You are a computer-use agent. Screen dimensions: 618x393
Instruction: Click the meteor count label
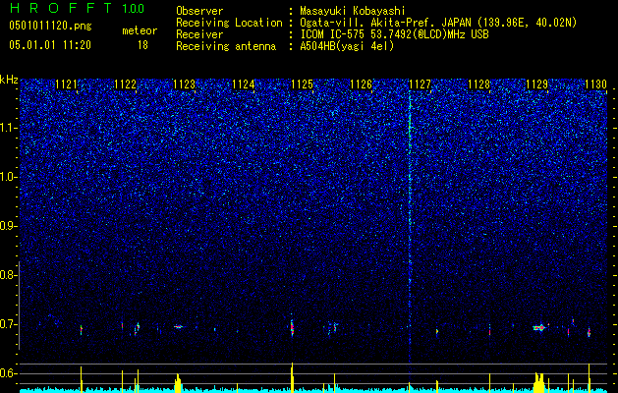(140, 30)
